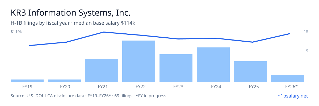Click the 18 filings axis label

tap(306, 32)
